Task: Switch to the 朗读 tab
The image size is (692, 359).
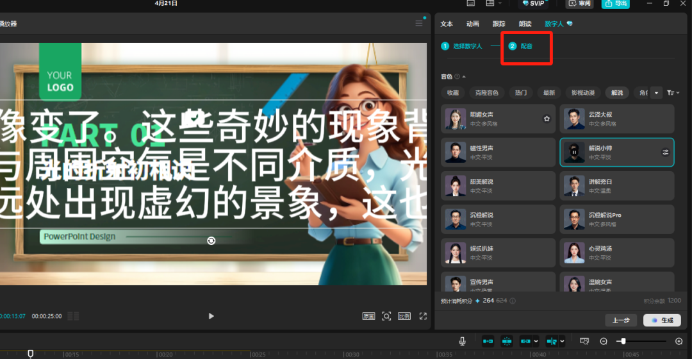Action: point(525,24)
